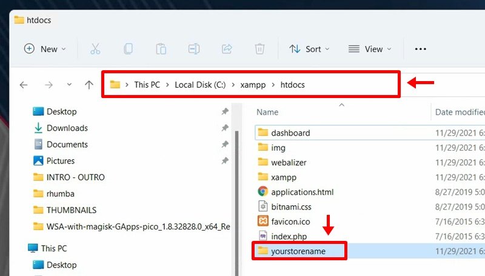Open the New item dropdown
This screenshot has height=276, width=485.
pyautogui.click(x=45, y=49)
